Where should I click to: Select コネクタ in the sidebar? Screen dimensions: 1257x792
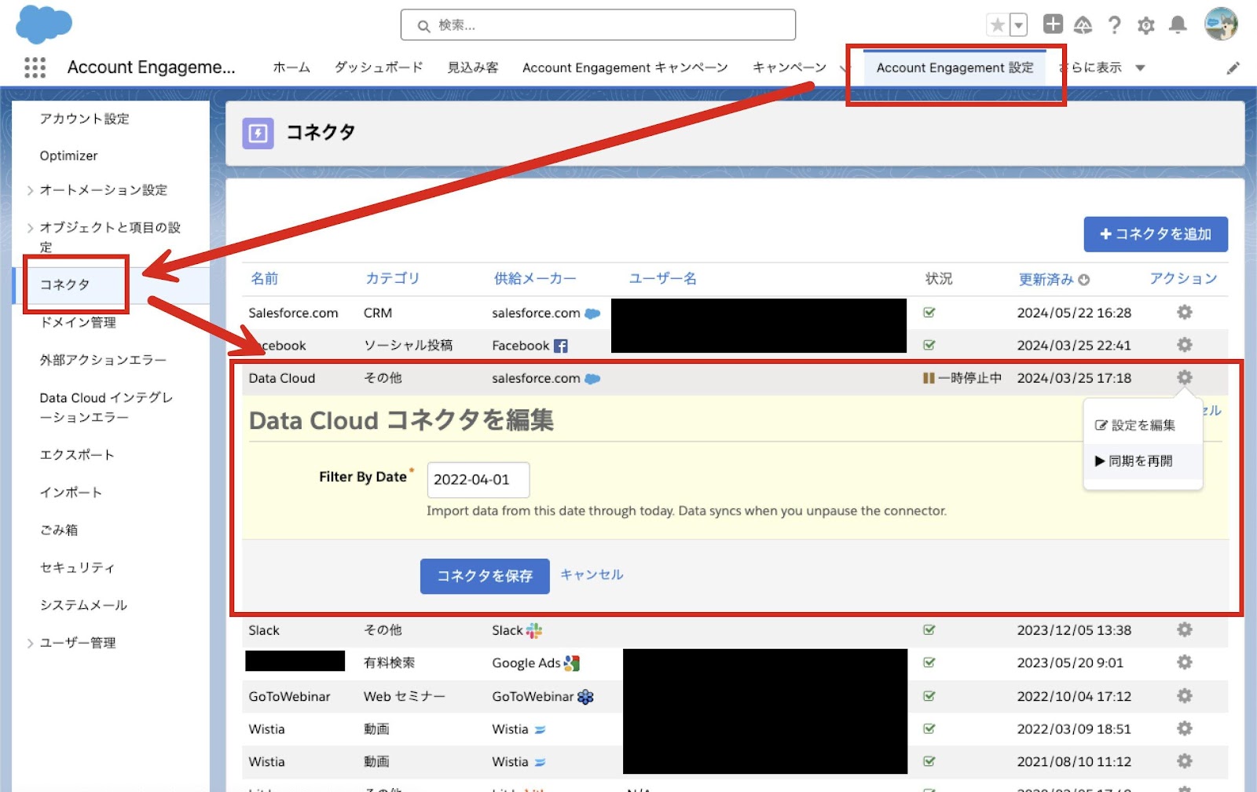pyautogui.click(x=65, y=284)
